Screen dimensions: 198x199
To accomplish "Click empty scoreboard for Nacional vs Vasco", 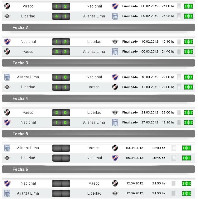I will click(x=61, y=183).
